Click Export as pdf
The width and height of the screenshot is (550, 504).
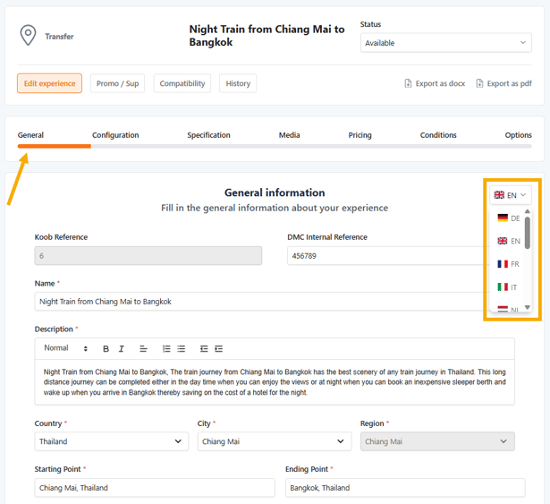[503, 83]
